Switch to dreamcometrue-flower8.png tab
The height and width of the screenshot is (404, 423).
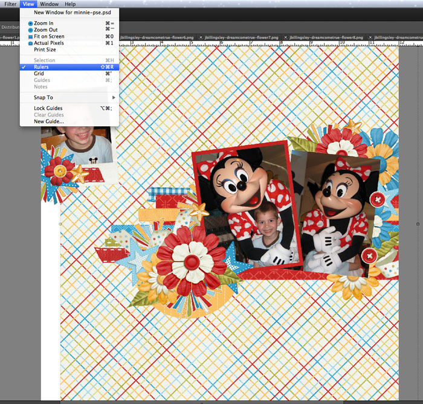(x=326, y=37)
